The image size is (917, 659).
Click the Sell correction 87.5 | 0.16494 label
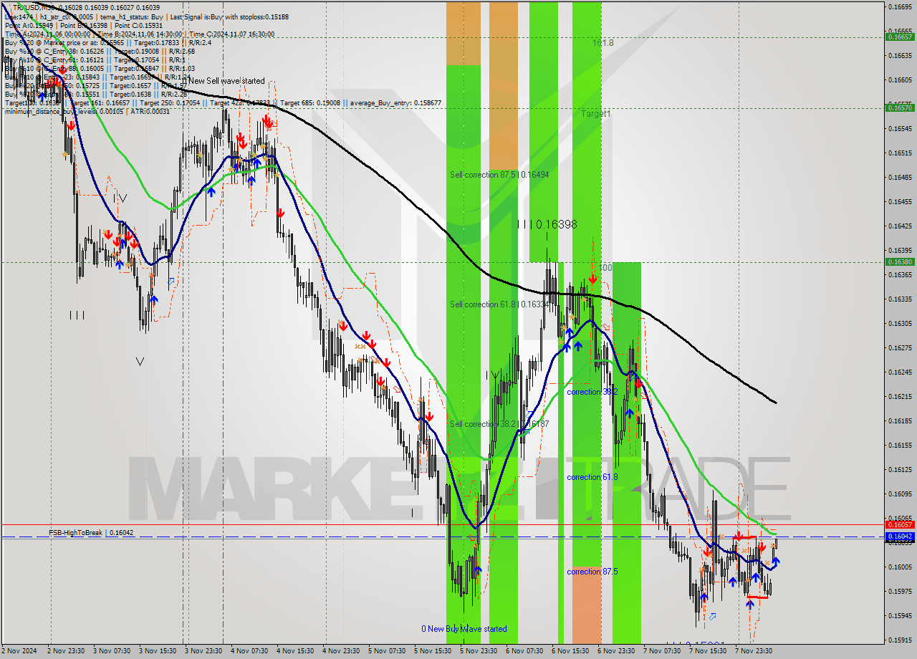(499, 175)
